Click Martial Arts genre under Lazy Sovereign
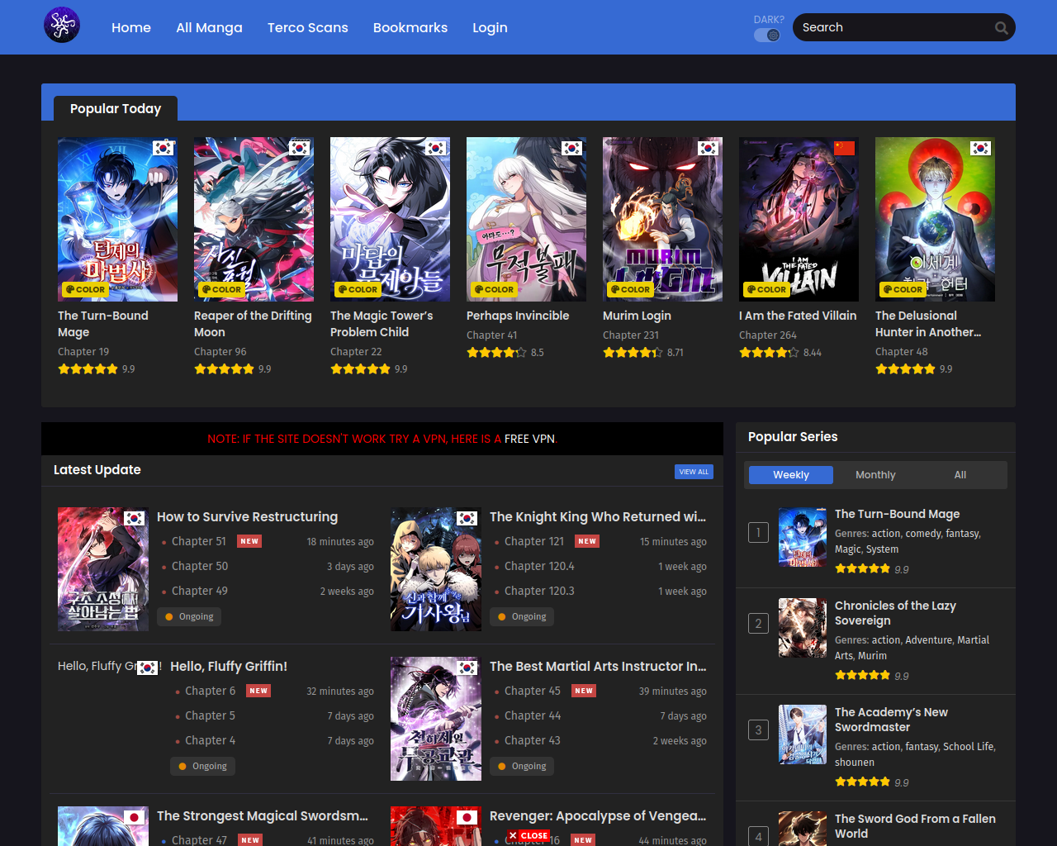The width and height of the screenshot is (1057, 846). tap(912, 648)
